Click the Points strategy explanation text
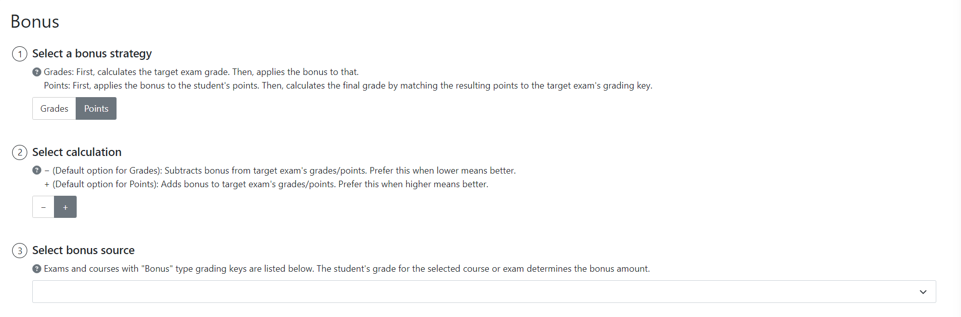This screenshot has width=961, height=317. point(348,86)
